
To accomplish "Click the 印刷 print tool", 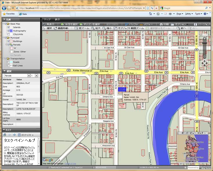I will click(x=164, y=24).
